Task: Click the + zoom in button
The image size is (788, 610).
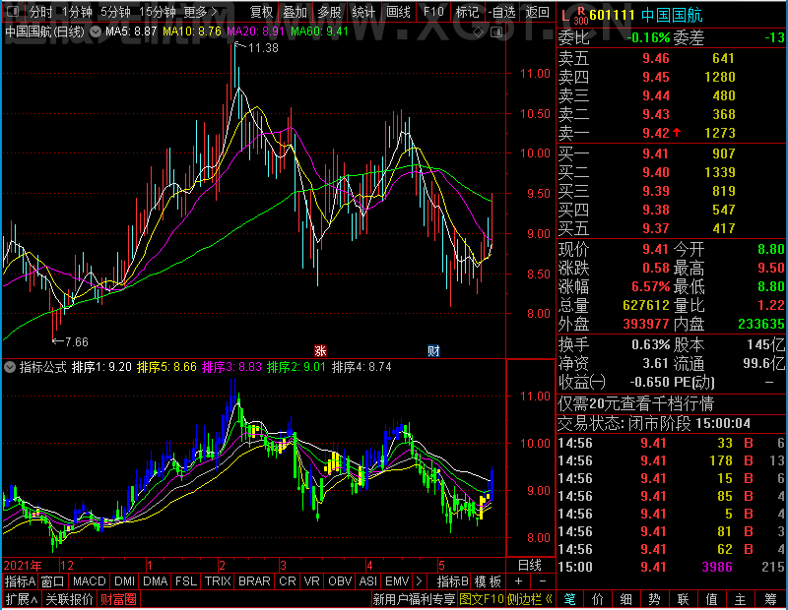Action: 519,581
